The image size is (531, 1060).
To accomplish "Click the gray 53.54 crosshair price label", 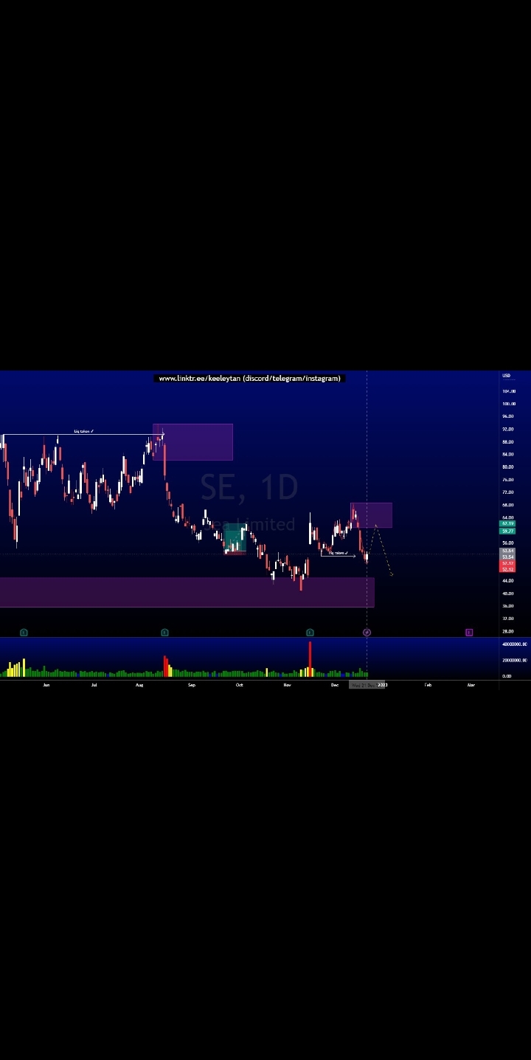I will (507, 557).
